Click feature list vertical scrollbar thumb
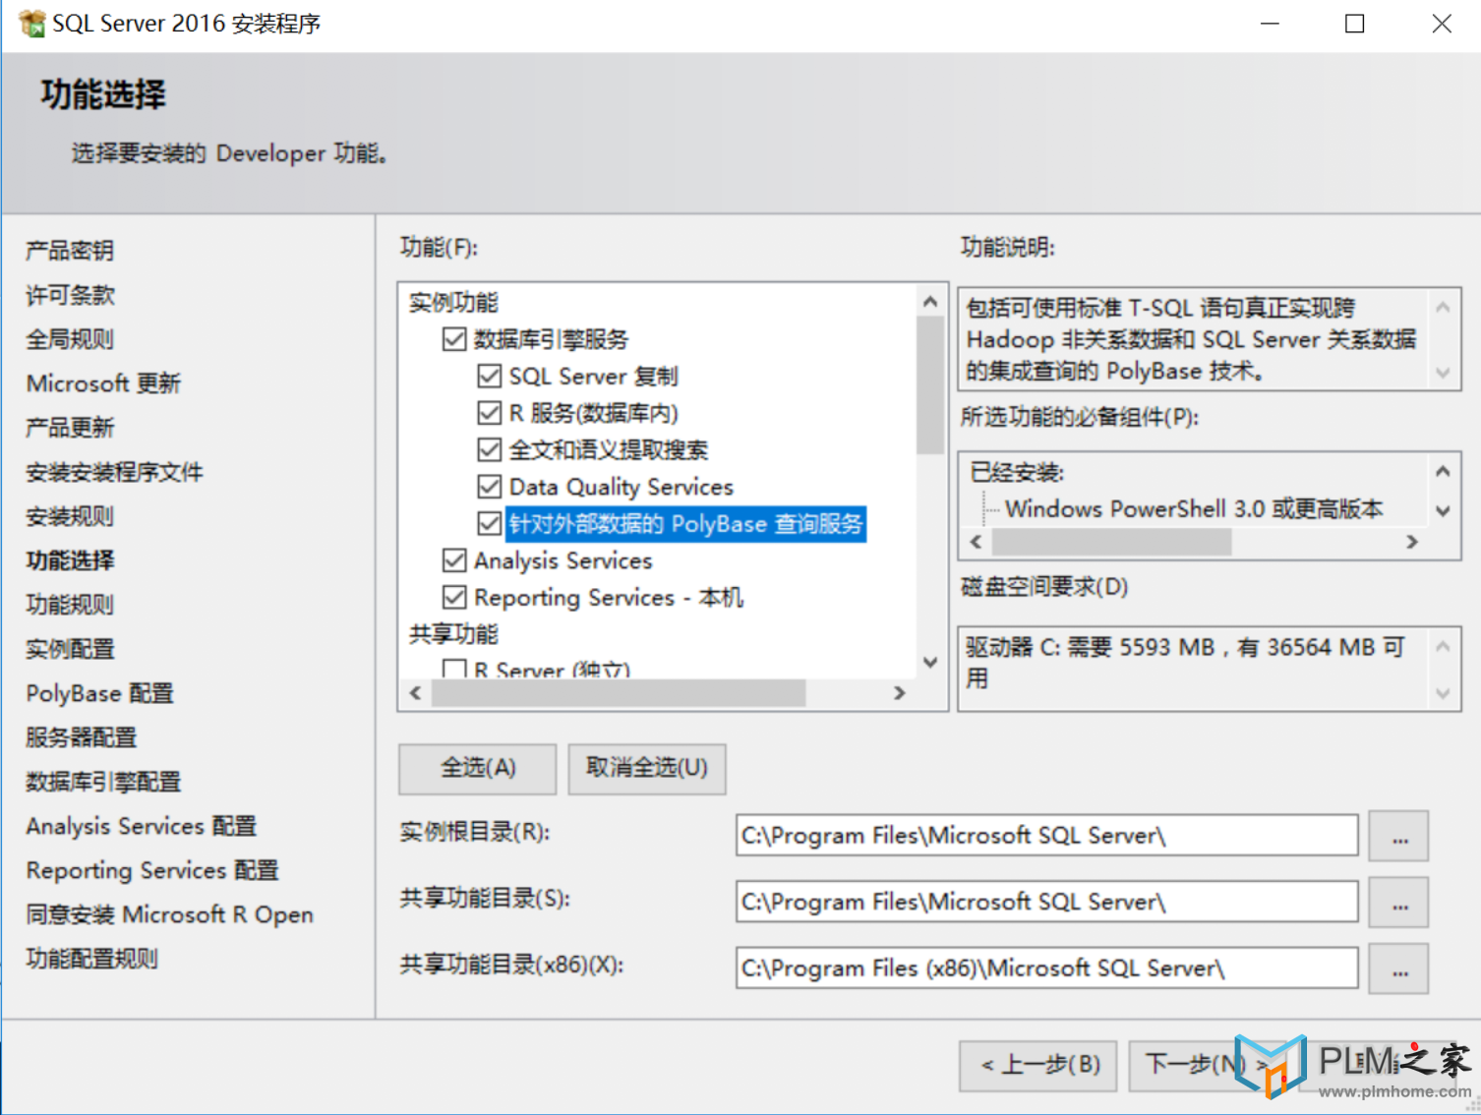The image size is (1481, 1115). [x=930, y=385]
